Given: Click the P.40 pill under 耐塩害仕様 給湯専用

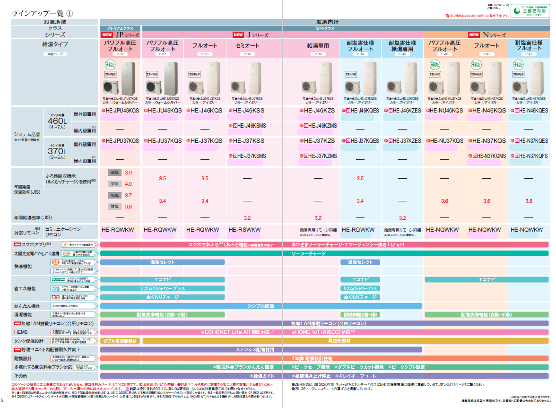Looking at the screenshot, I should click(402, 54).
